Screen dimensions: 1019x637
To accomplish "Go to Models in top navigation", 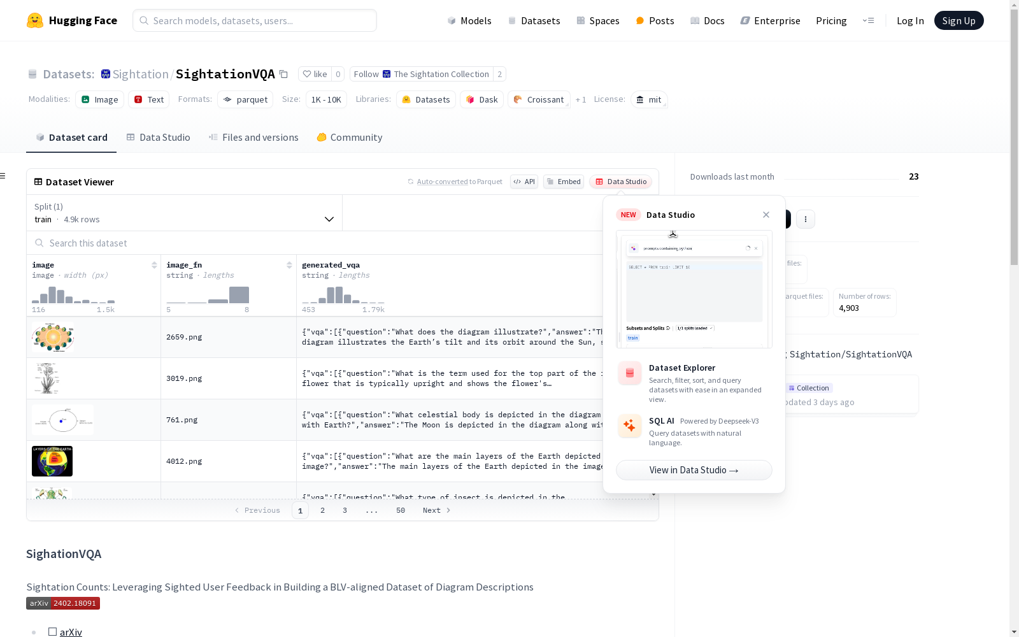I will [x=469, y=20].
